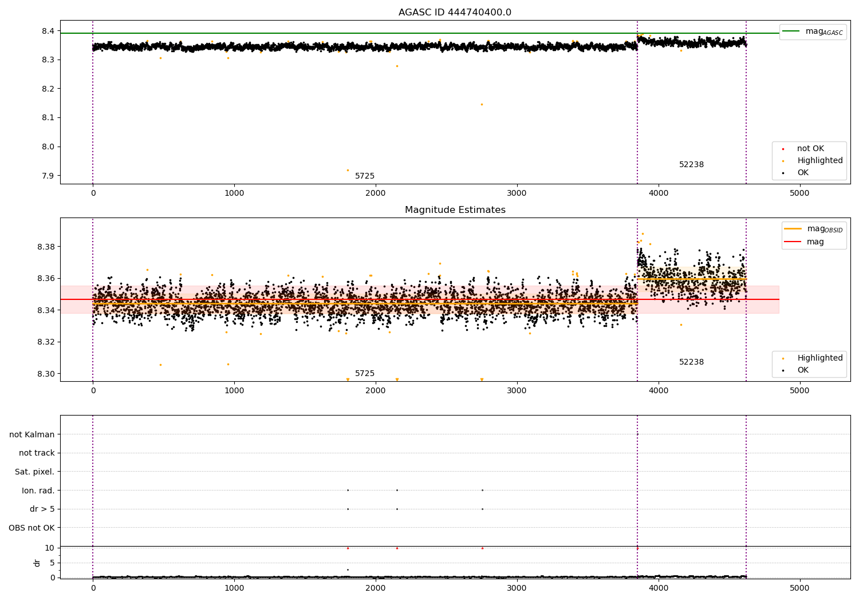Click the '8.1' tick label on top plot
This screenshot has width=859, height=601.
coord(48,118)
